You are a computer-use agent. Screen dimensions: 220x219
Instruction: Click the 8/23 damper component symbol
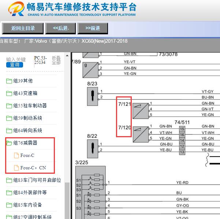(93, 96)
